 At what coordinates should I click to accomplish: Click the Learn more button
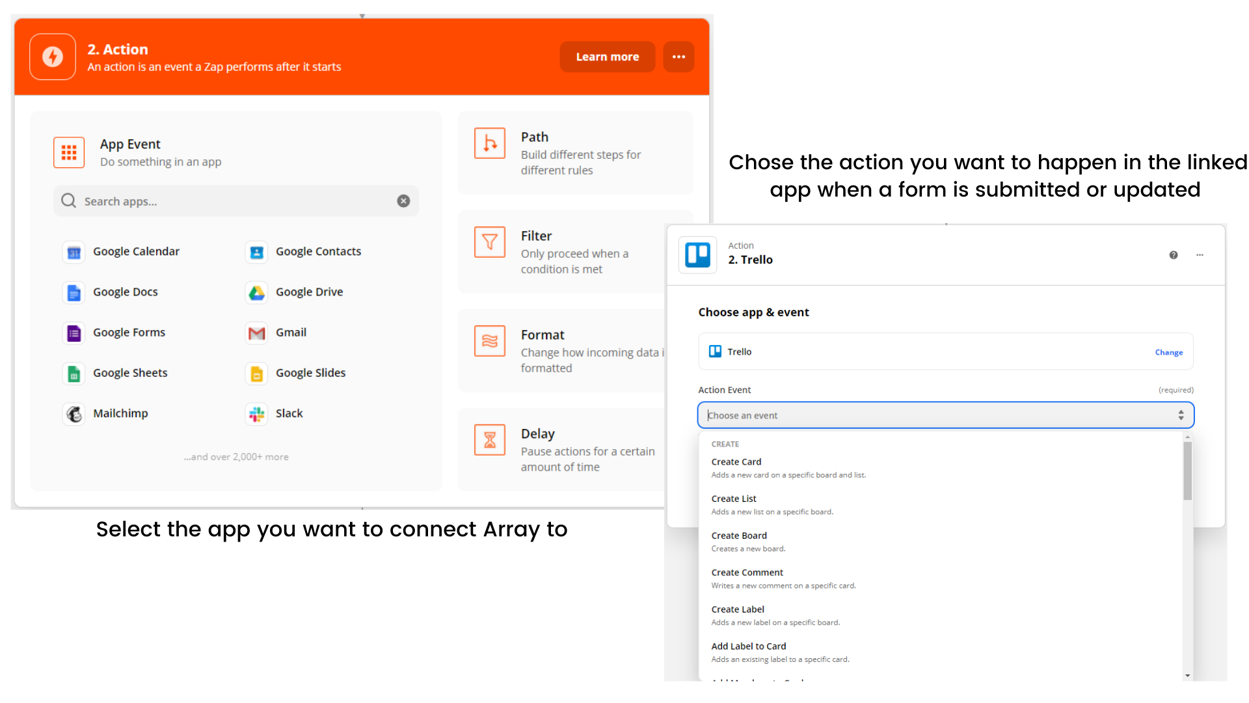pyautogui.click(x=607, y=57)
